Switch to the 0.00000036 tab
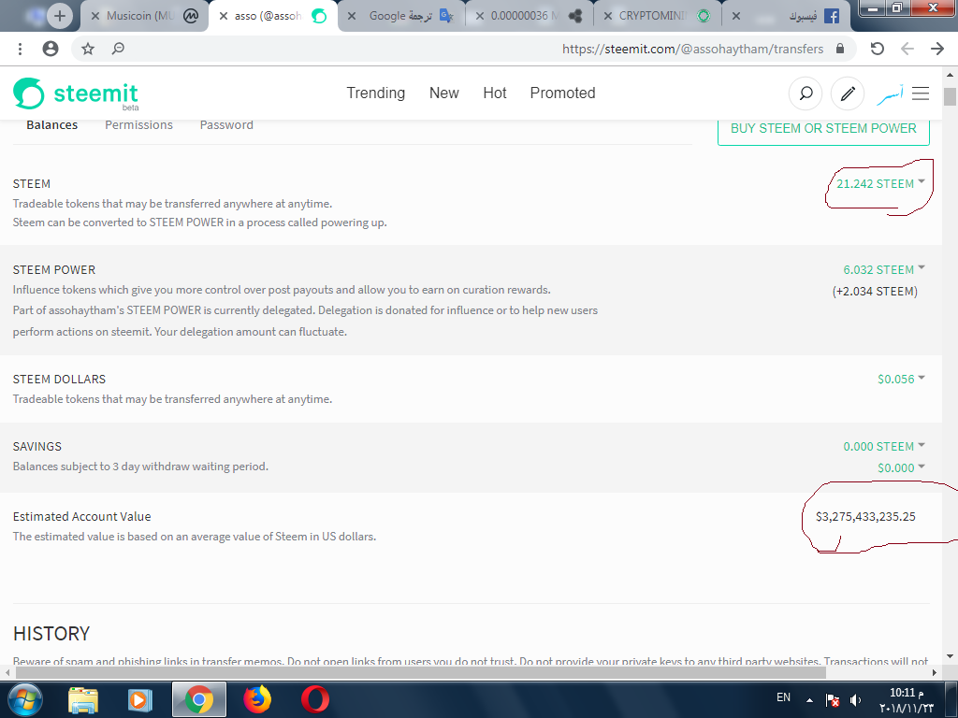This screenshot has height=718, width=958. (x=529, y=16)
